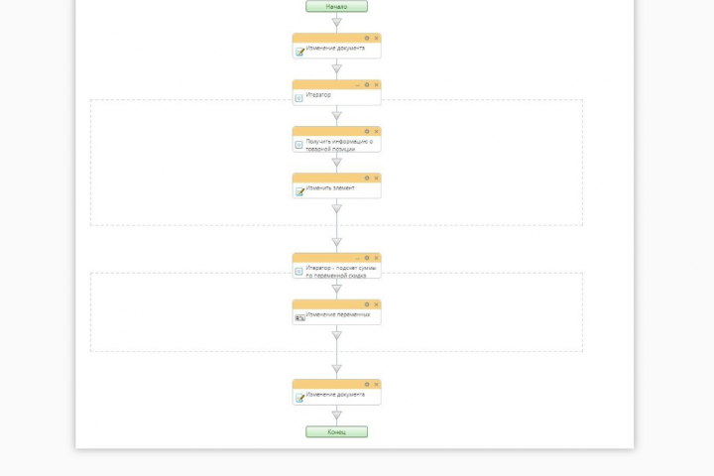The height and width of the screenshot is (476, 714).
Task: Select the Изменение переменных variables icon
Action: click(299, 318)
